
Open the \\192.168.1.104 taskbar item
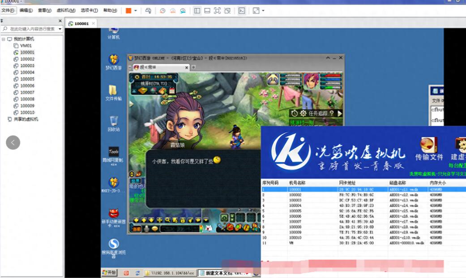coord(170,273)
